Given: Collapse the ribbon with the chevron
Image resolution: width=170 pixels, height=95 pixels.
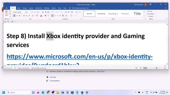Looking at the screenshot, I should 167,19.
